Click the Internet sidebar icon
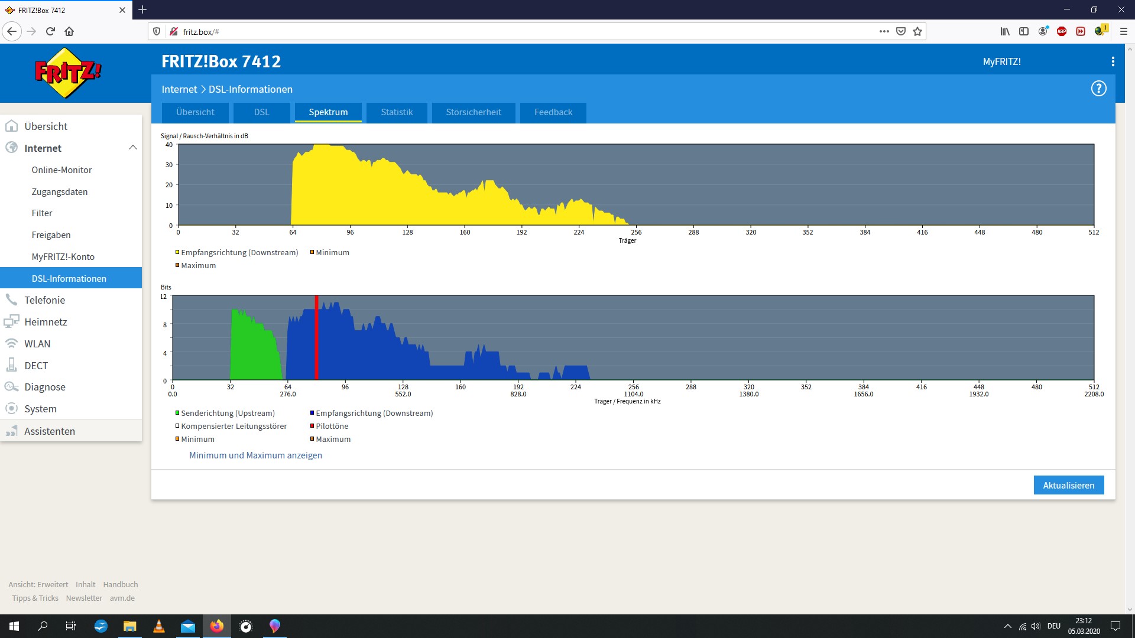This screenshot has width=1135, height=638. 12,147
